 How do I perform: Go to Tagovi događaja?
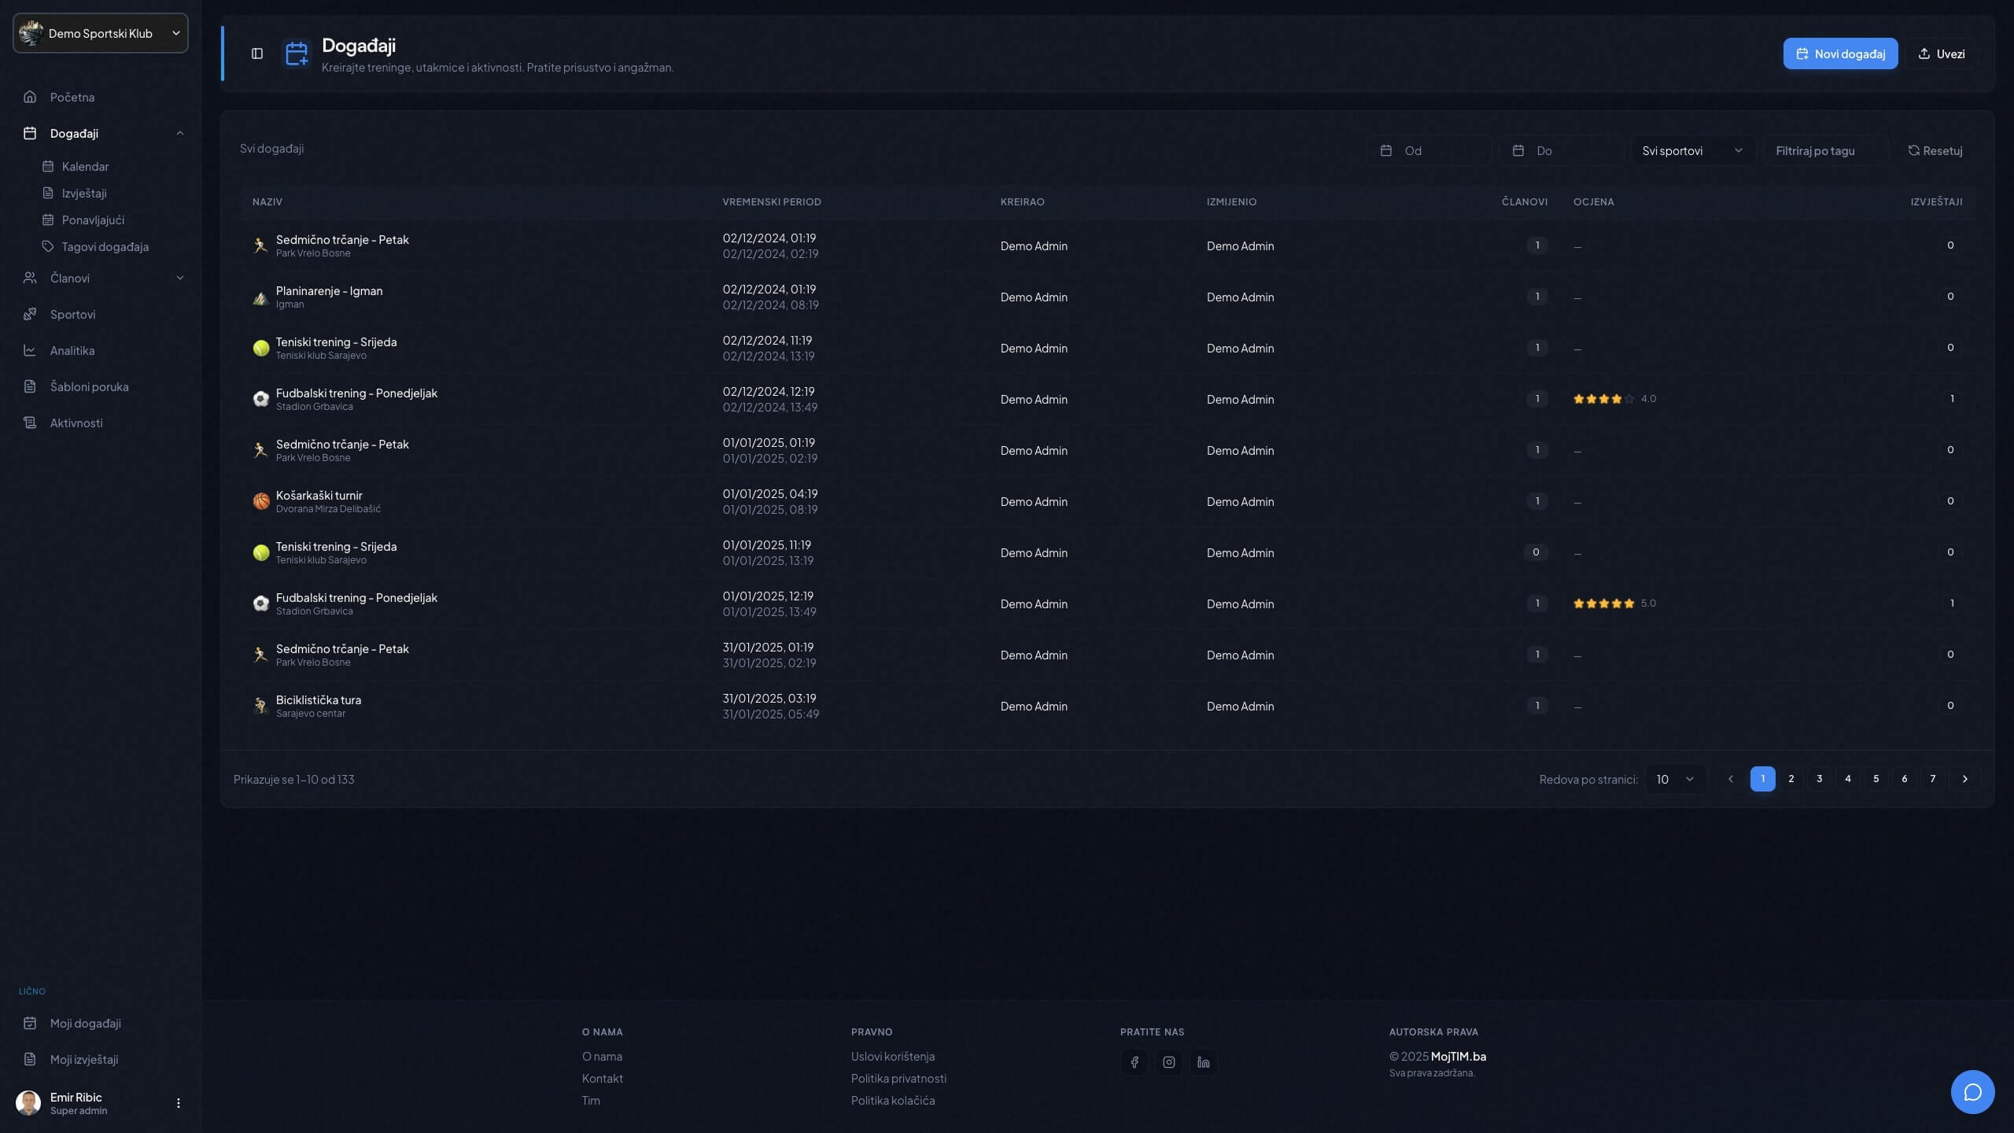pos(105,246)
